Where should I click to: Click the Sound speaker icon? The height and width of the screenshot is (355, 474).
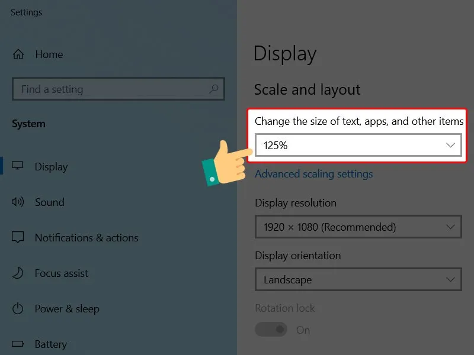[x=18, y=202]
